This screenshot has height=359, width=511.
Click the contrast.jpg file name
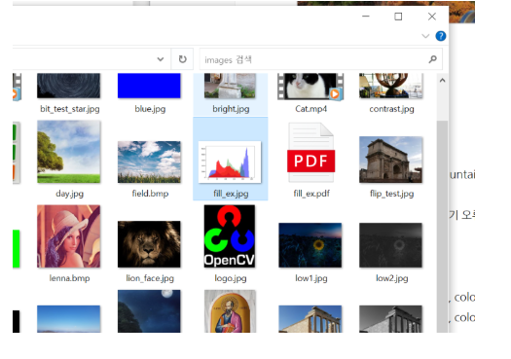point(391,109)
